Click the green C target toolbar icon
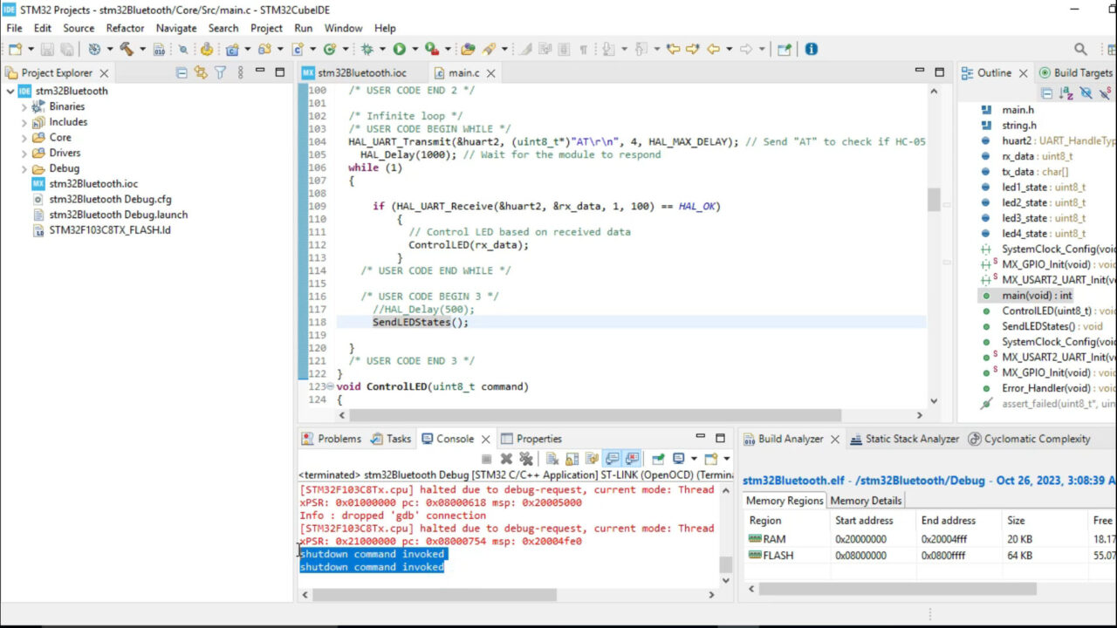1117x628 pixels. 330,50
